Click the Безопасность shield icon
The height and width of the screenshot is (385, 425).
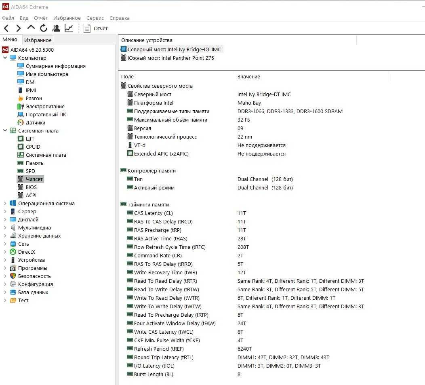(13, 276)
